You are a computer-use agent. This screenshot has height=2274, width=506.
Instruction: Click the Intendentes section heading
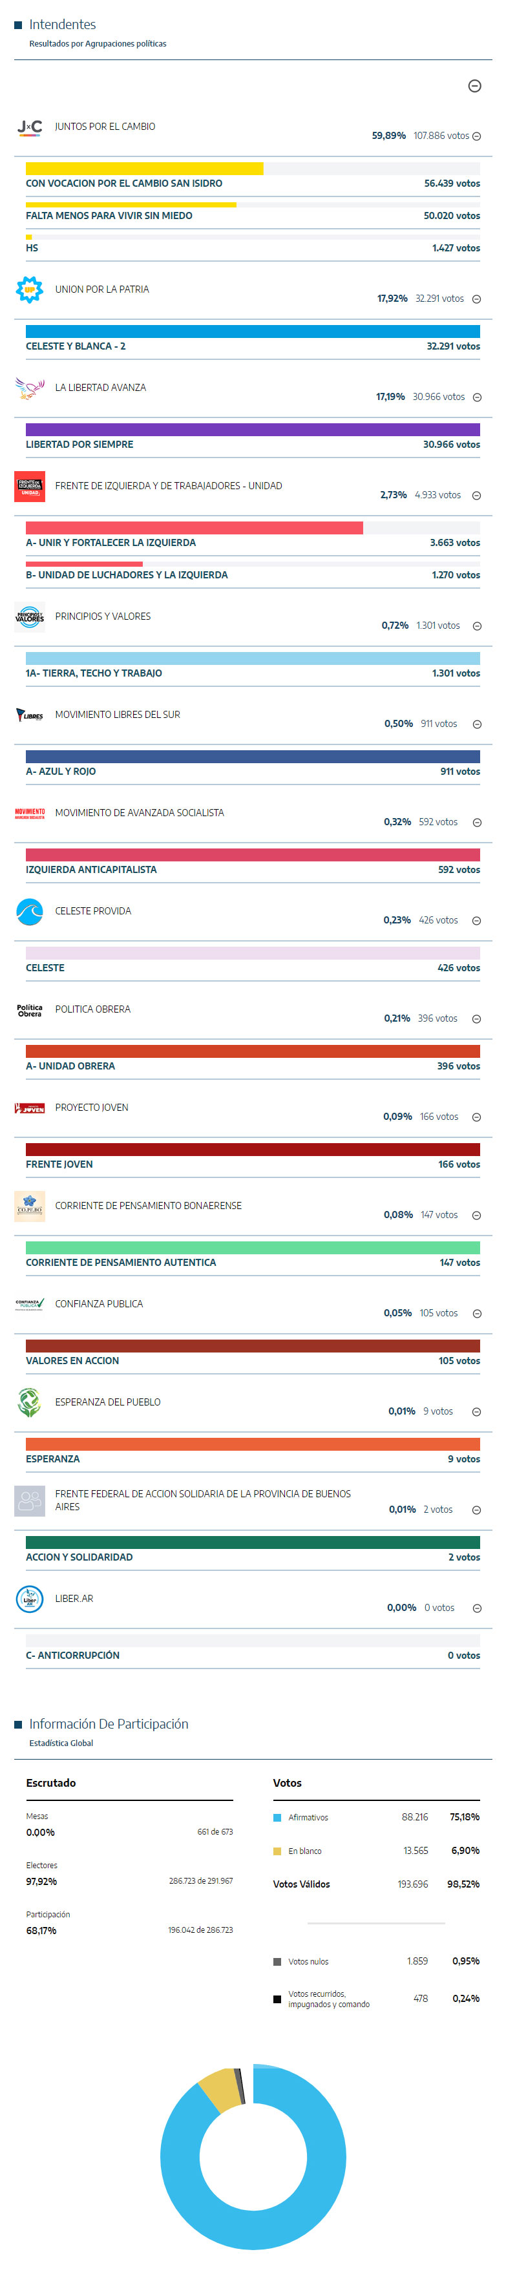62,25
